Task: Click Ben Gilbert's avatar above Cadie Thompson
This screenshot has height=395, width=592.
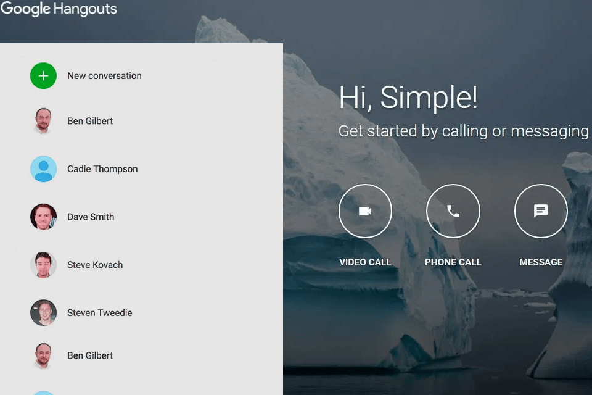Action: (43, 121)
